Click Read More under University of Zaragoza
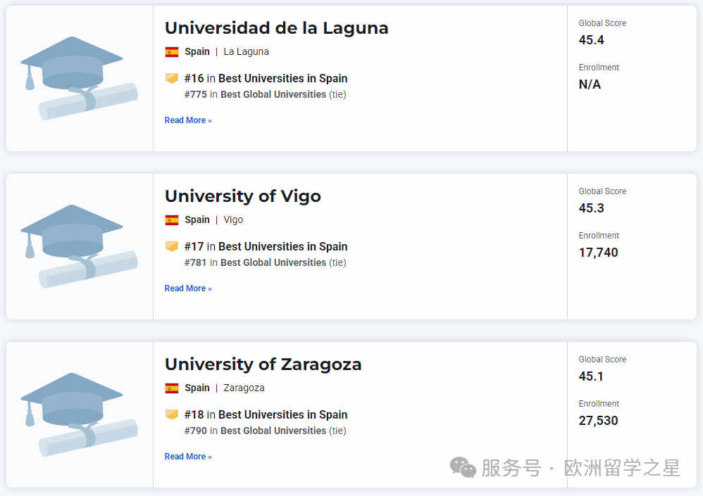703x496 pixels. click(x=188, y=457)
